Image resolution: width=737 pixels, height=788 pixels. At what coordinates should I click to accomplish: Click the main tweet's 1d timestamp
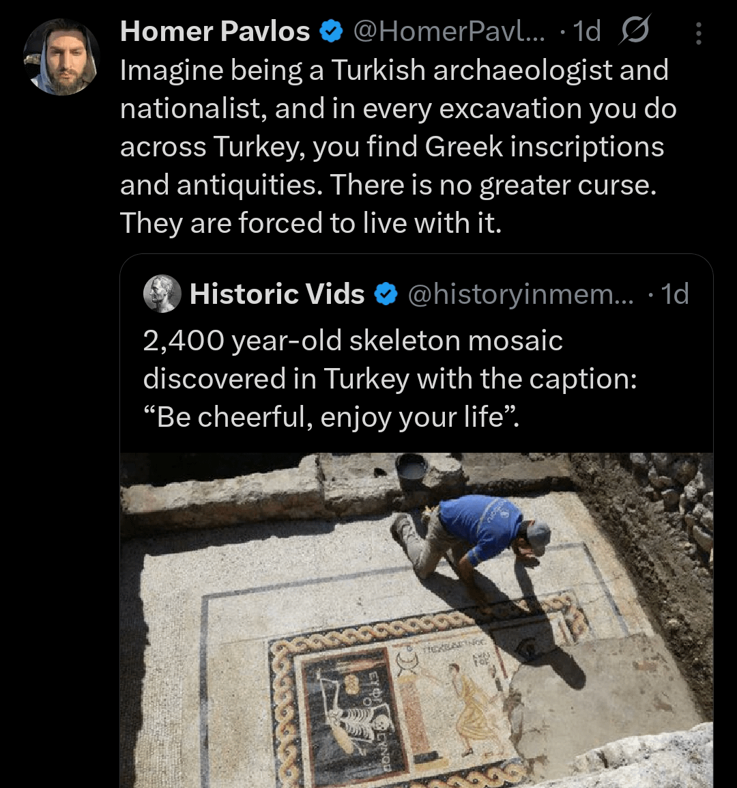[587, 31]
